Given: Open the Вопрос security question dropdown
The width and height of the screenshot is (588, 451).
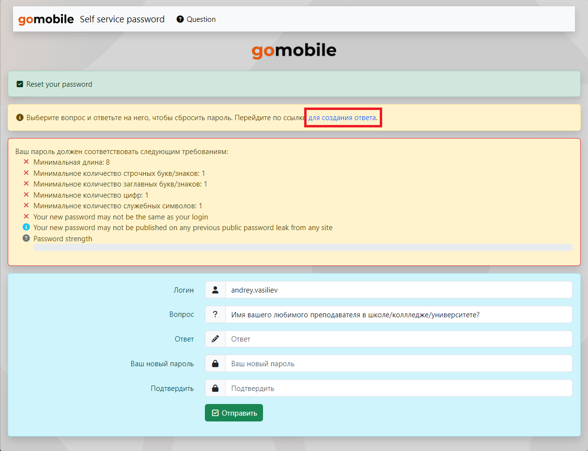Looking at the screenshot, I should pyautogui.click(x=398, y=314).
